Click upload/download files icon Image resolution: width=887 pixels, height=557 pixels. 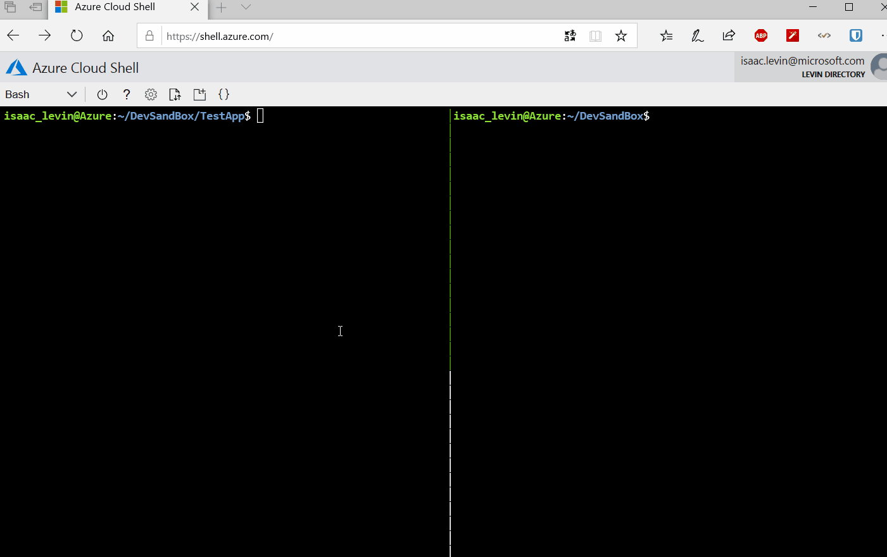175,94
